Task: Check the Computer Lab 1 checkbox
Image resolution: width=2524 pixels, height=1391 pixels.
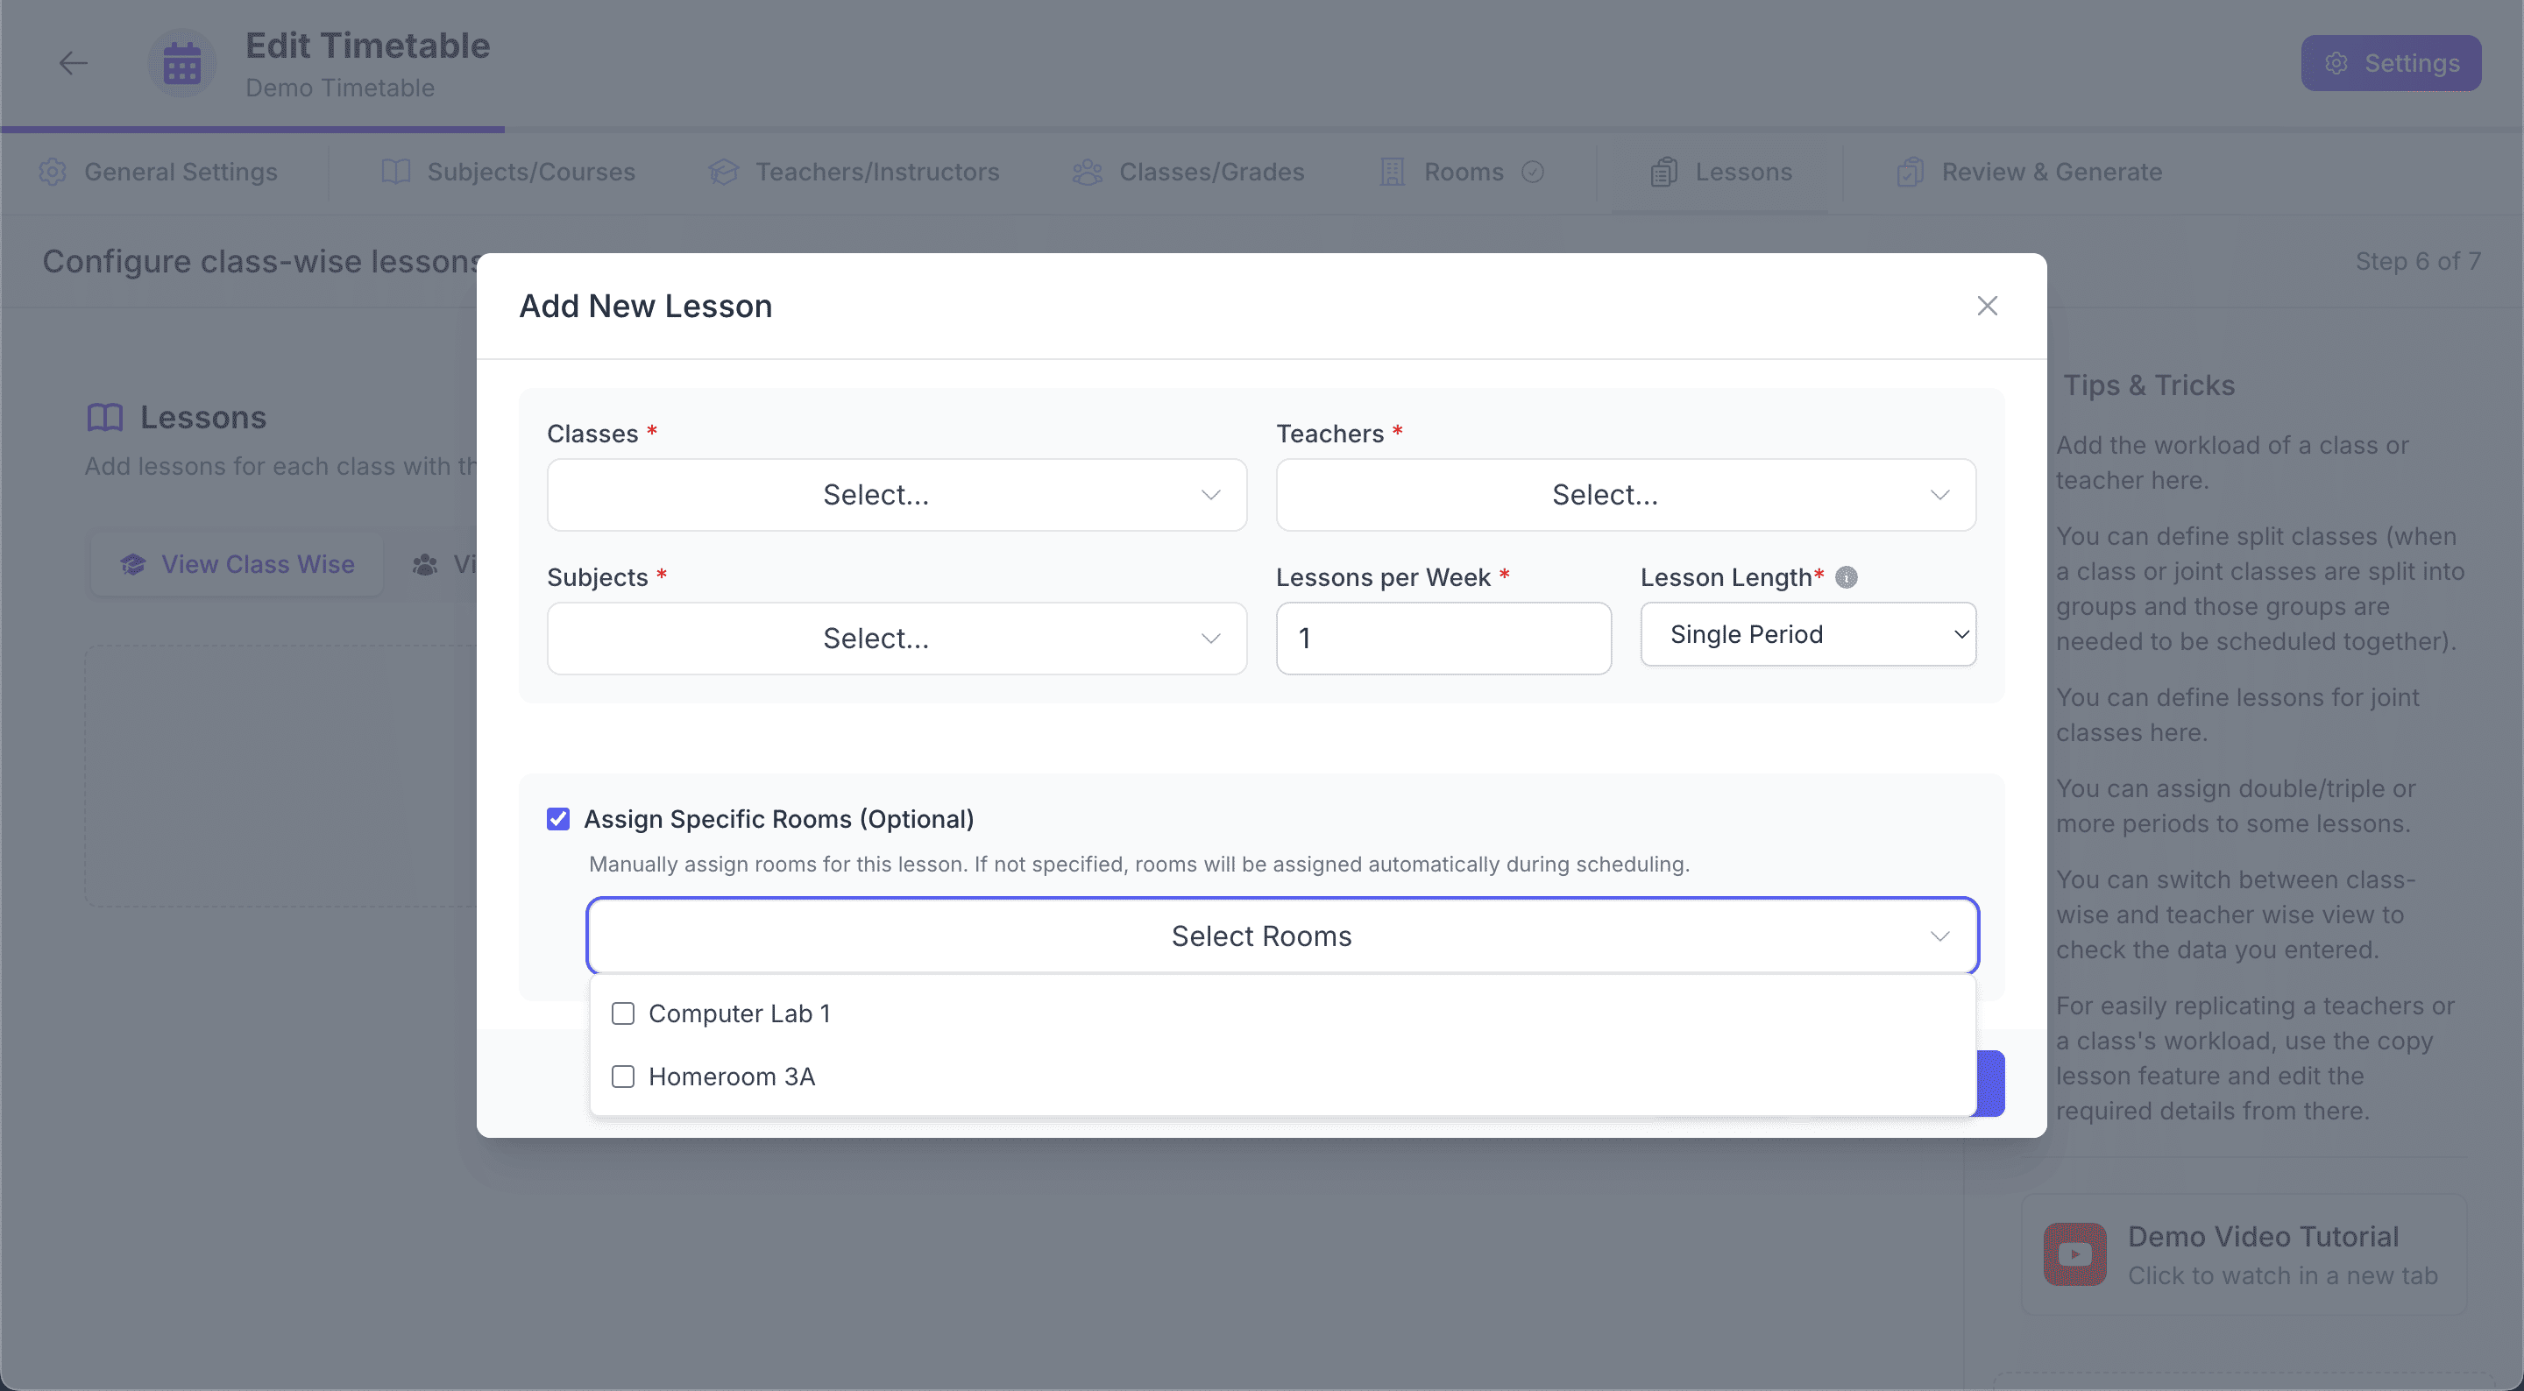Action: (623, 1013)
